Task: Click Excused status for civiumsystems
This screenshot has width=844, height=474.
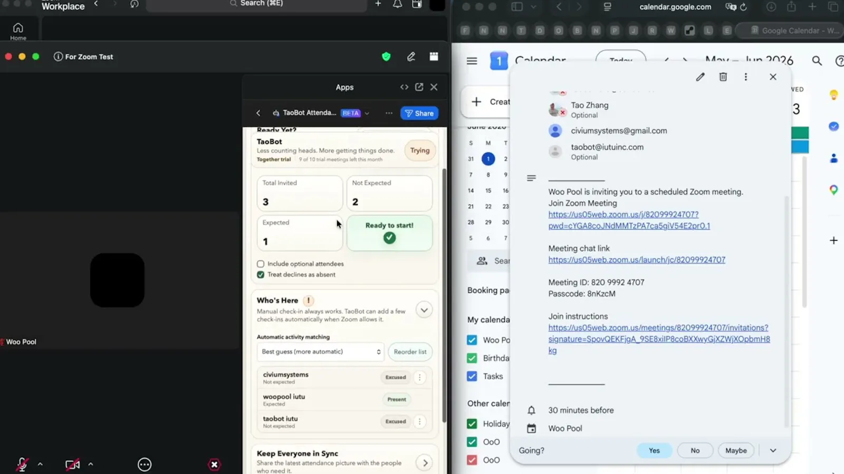Action: click(x=396, y=377)
